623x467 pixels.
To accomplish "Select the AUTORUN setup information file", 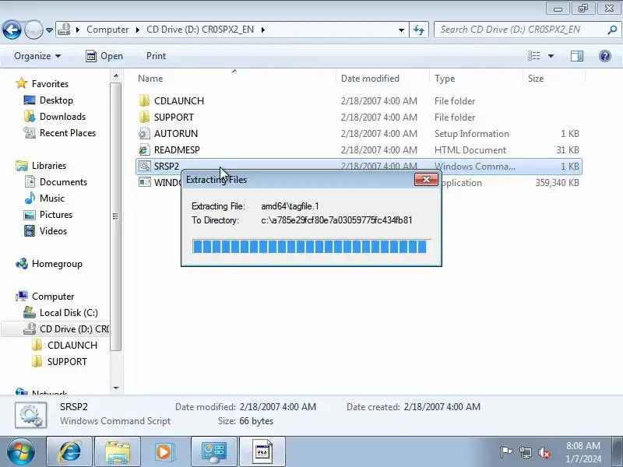I will coord(359,133).
